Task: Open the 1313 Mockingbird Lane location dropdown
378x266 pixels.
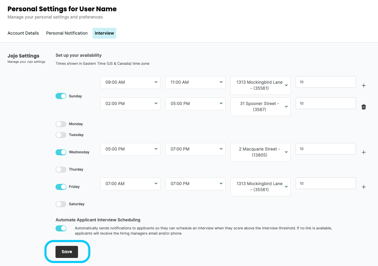Action: click(260, 85)
